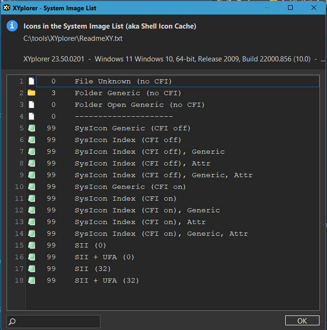This screenshot has width=327, height=330.
Task: Click the notepad icon beside SII (0)
Action: point(31,245)
